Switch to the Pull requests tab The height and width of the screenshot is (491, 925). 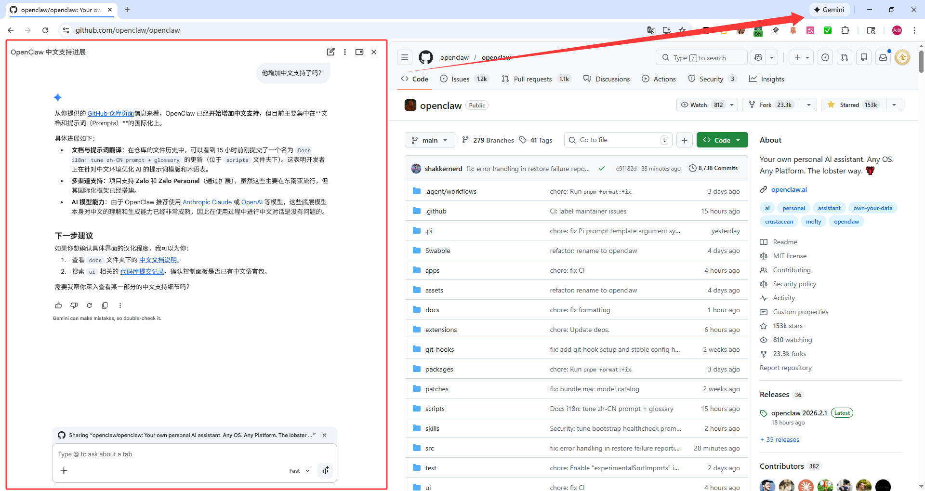535,79
